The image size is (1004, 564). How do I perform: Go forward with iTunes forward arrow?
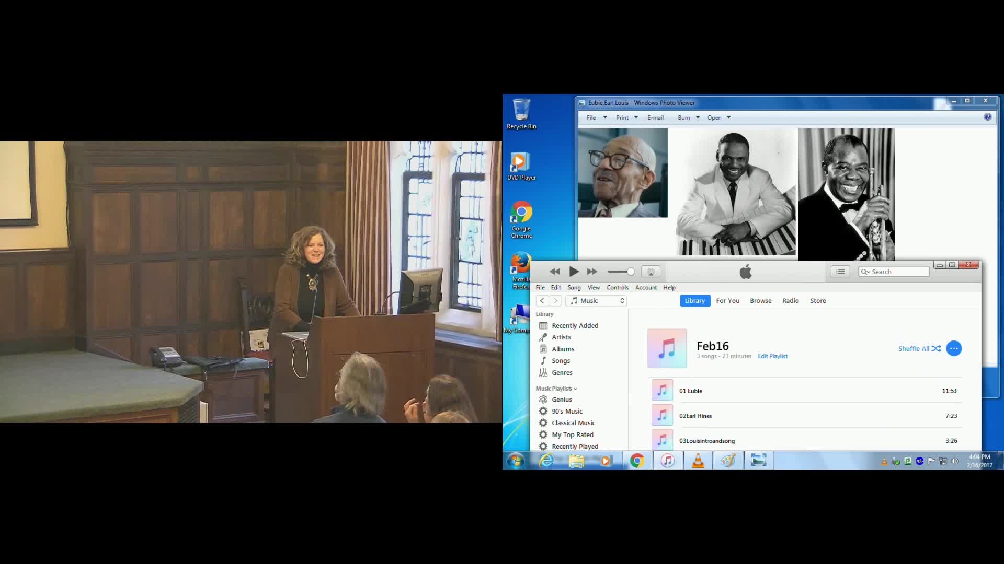(555, 301)
